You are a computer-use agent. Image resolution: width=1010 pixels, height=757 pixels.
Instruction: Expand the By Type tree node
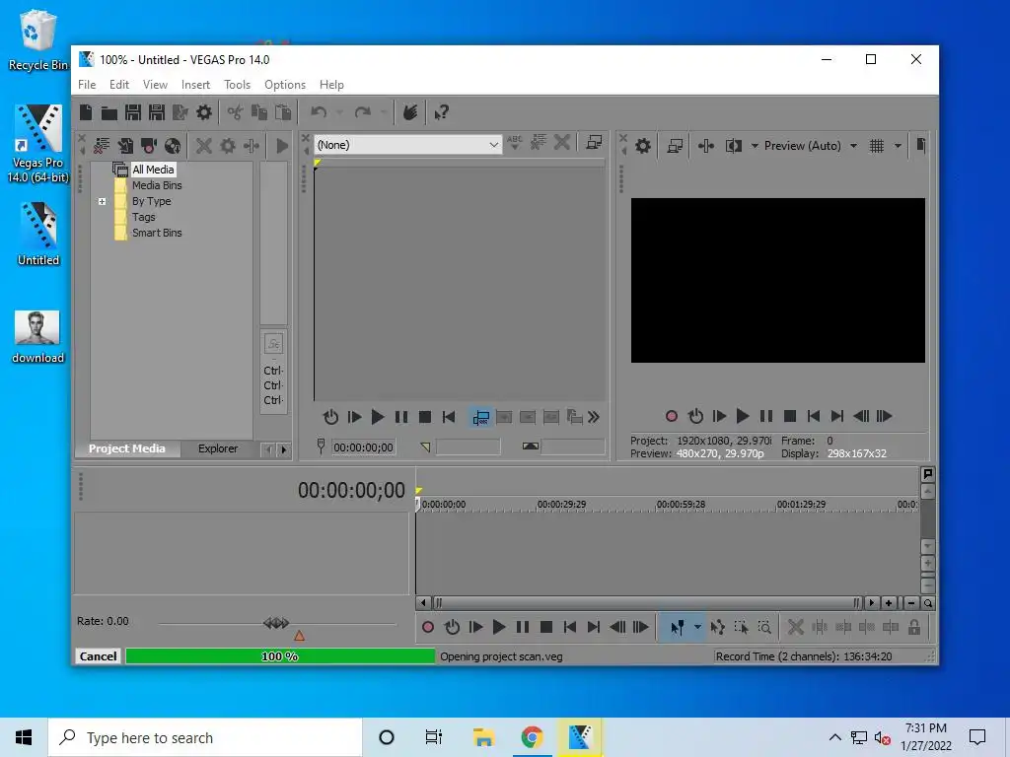click(102, 201)
